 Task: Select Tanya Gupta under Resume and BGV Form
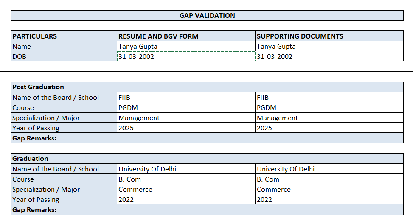pos(186,47)
